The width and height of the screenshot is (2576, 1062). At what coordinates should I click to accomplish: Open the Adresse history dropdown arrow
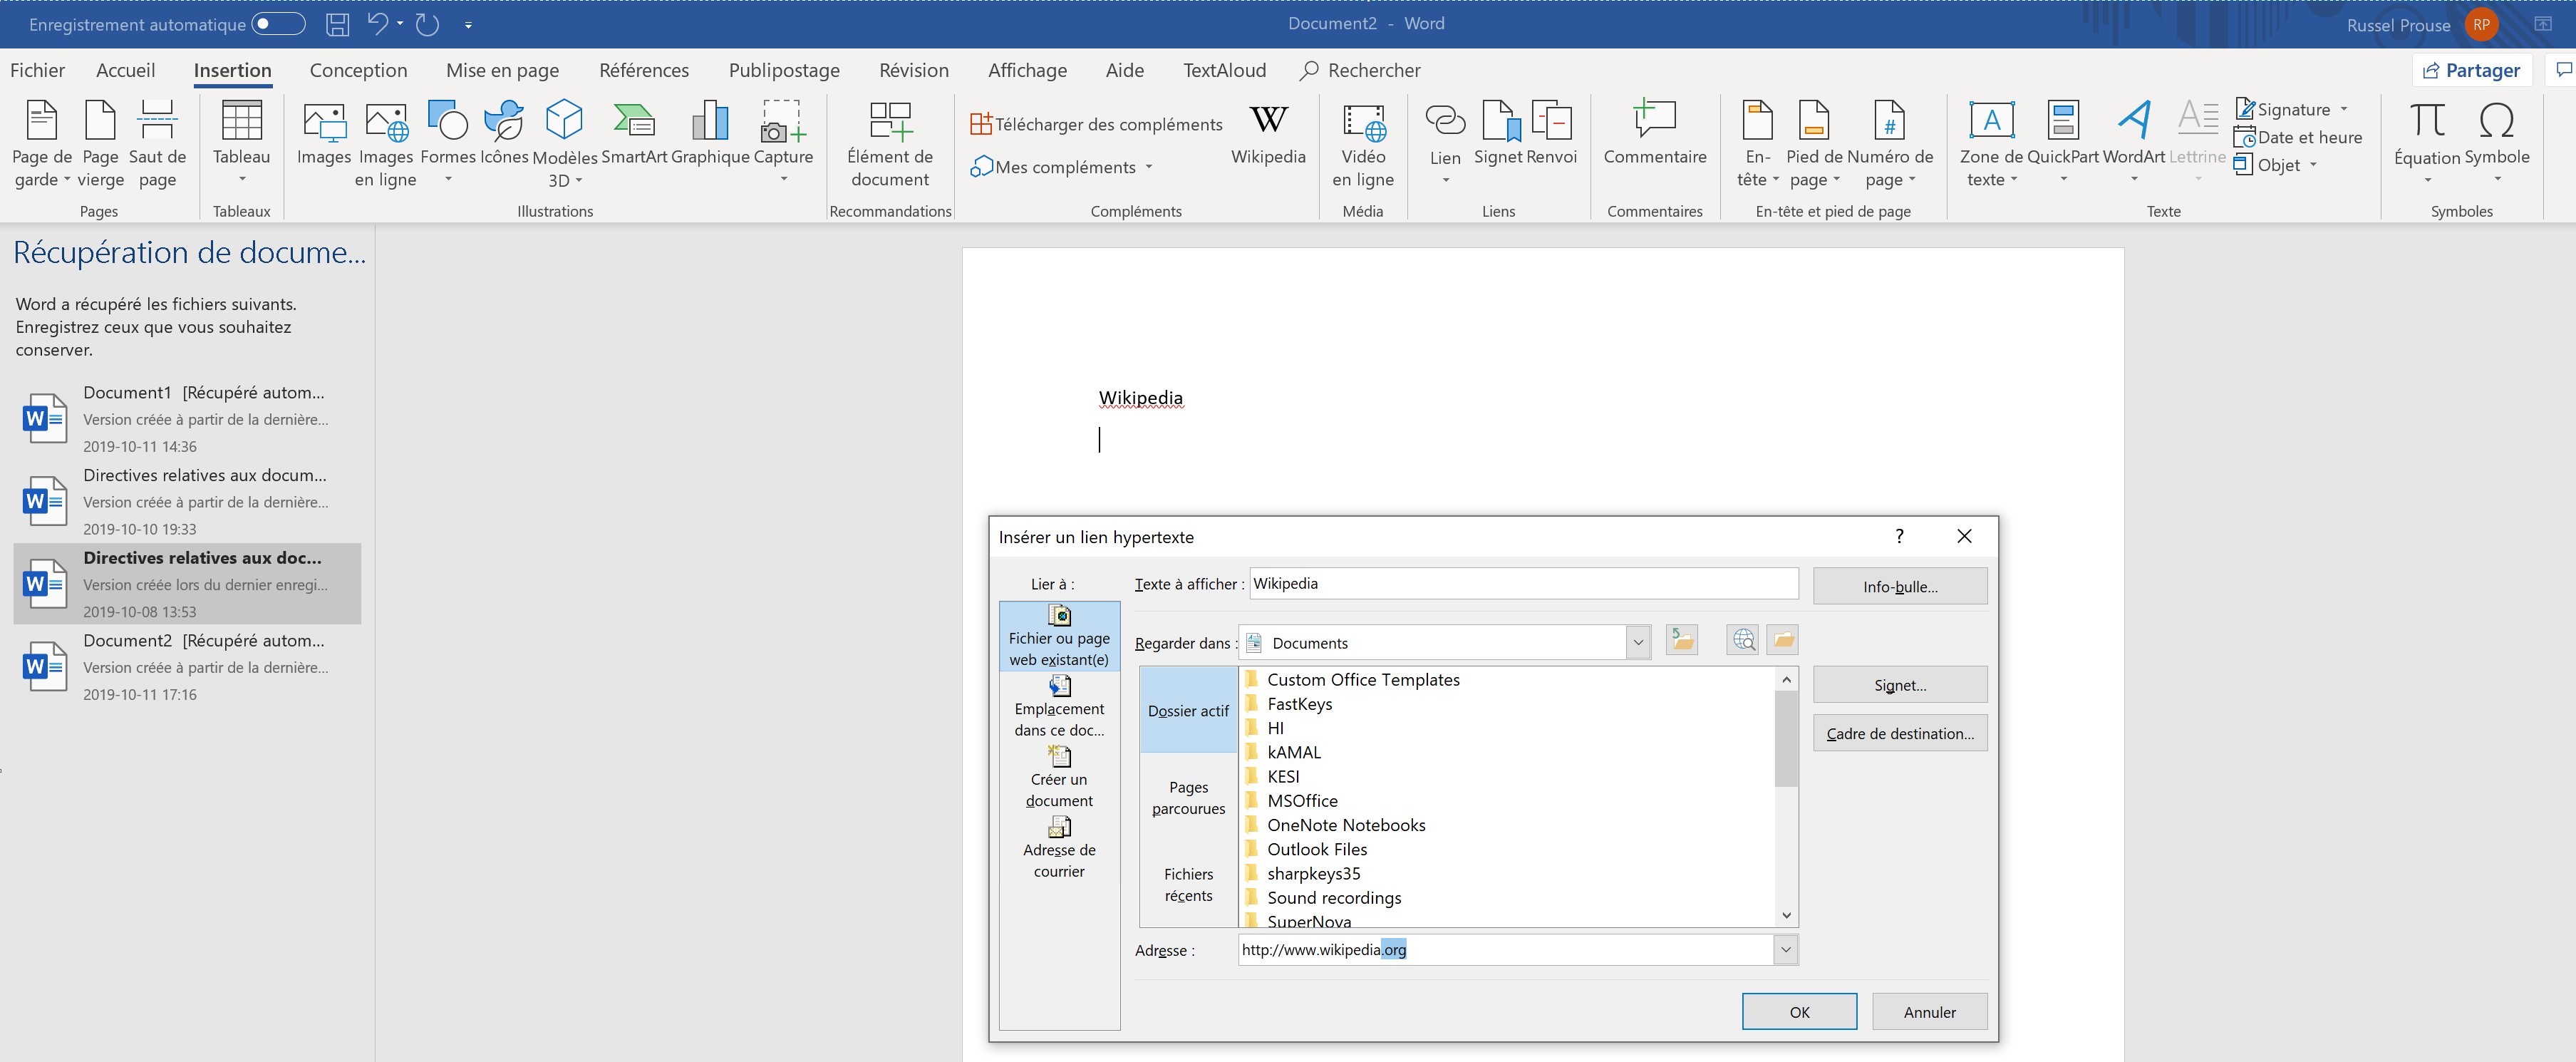click(x=1785, y=950)
